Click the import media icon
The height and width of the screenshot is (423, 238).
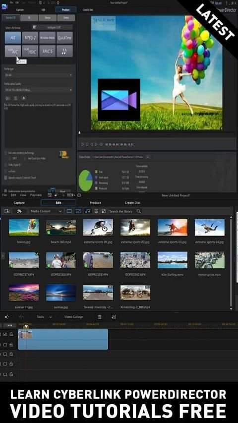pyautogui.click(x=7, y=211)
